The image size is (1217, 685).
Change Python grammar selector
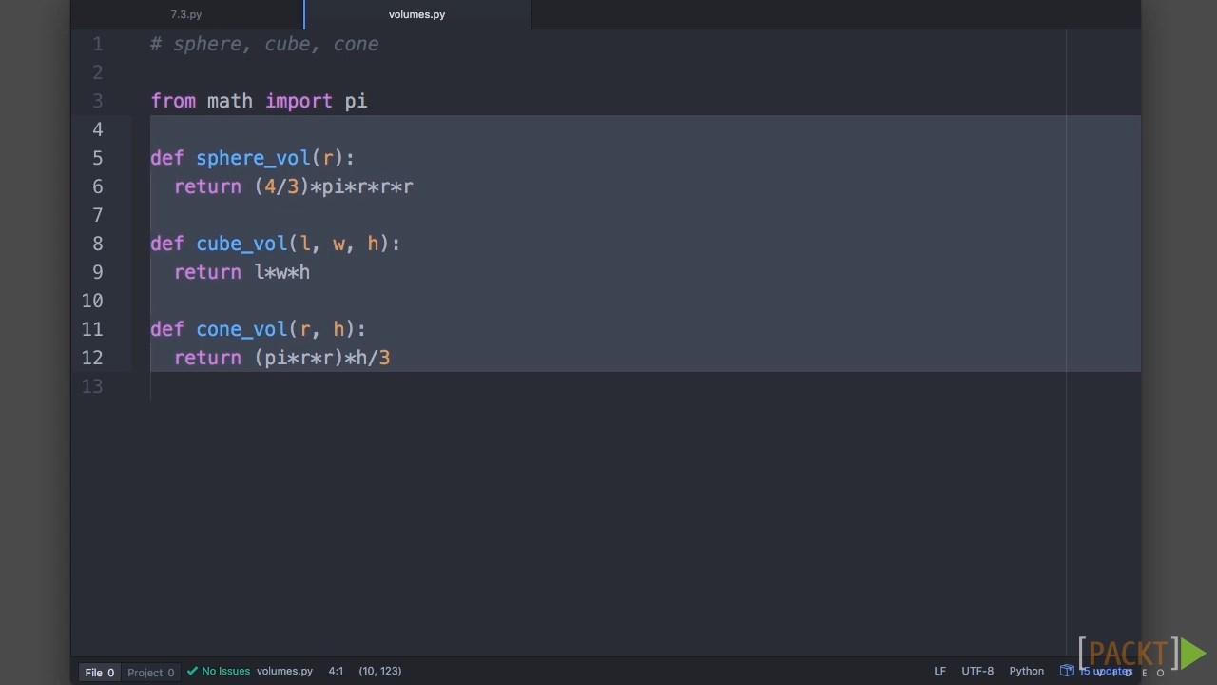click(1026, 671)
